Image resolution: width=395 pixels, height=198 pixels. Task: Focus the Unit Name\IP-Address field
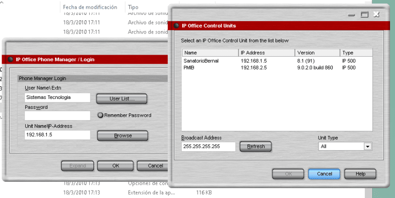[57, 135]
